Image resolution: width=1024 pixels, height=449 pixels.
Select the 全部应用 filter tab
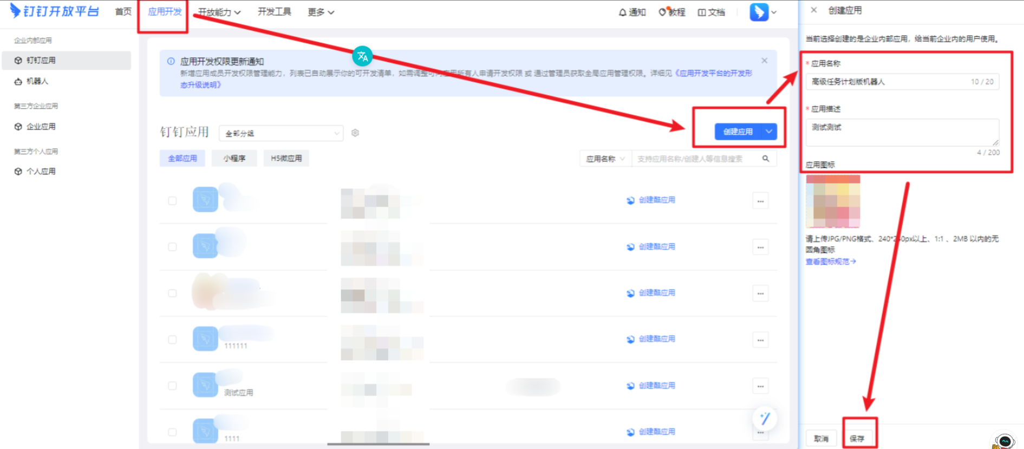pos(182,159)
